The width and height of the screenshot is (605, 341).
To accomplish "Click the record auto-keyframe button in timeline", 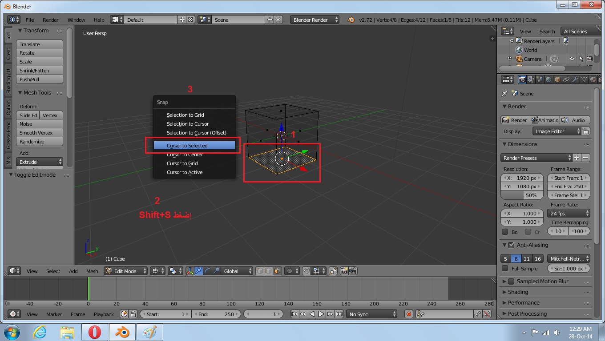I will 409,314.
